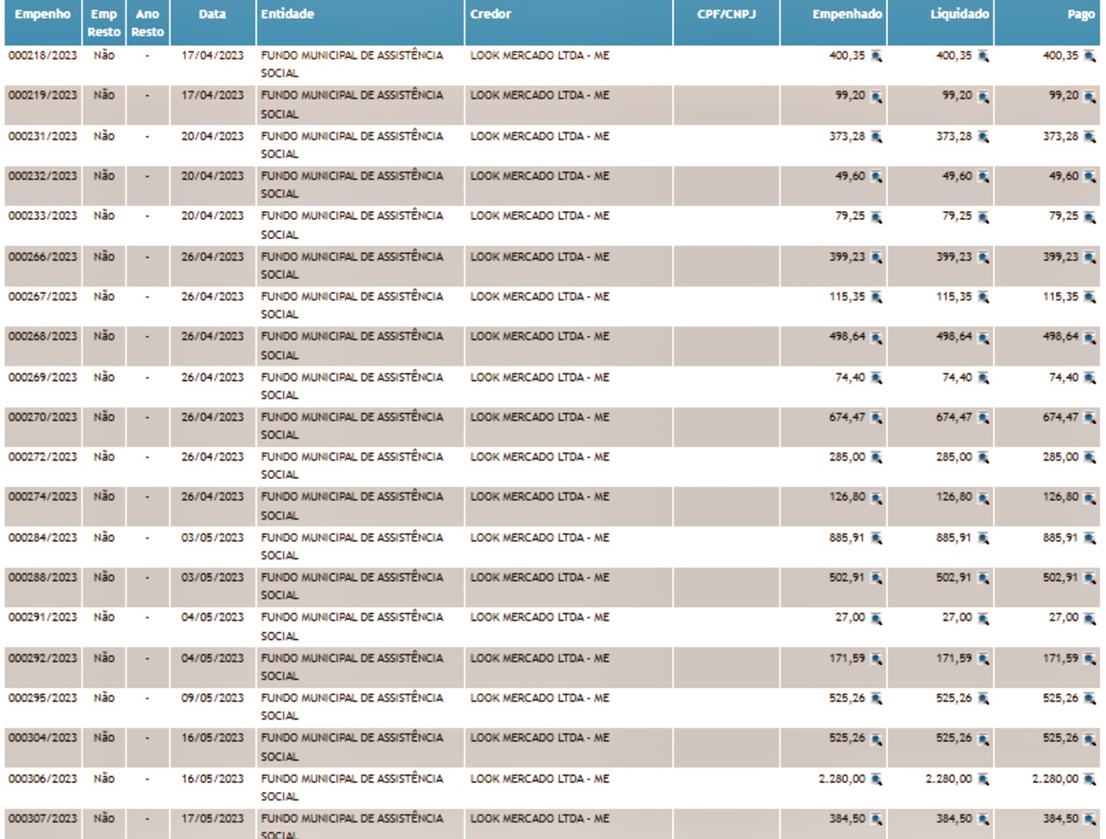Select empenho number 000232/2023
1106x839 pixels.
(x=42, y=176)
